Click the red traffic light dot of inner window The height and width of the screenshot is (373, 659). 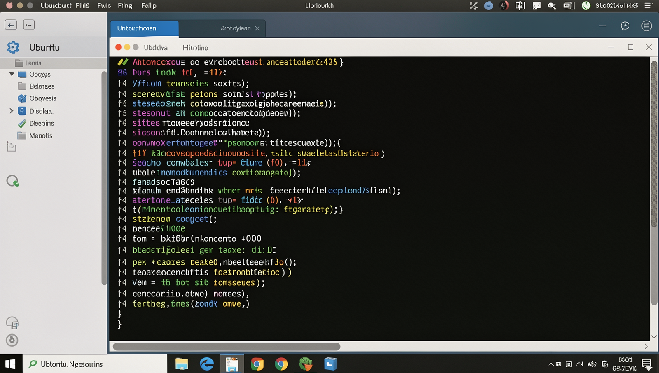119,47
